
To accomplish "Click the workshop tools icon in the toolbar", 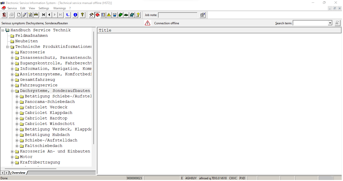I will click(x=91, y=15).
